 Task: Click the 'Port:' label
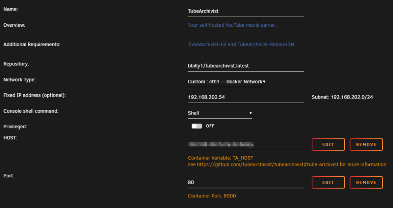coord(9,176)
